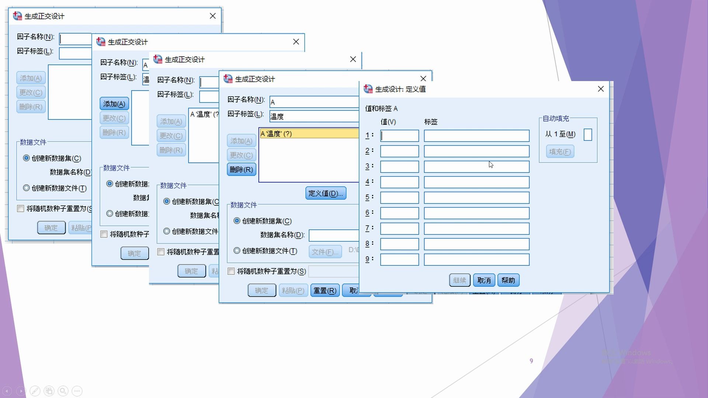This screenshot has width=708, height=398.
Task: Tick 将随机数种子 checkbox in second dialog
Action: [104, 234]
